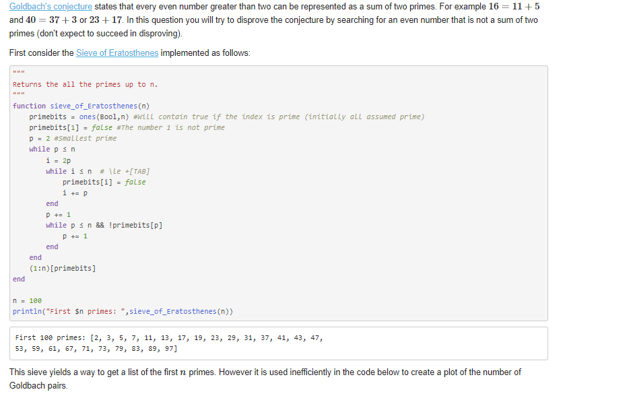Click the 'function sieve_of_Eratosthenes(n)' code line

click(x=81, y=106)
